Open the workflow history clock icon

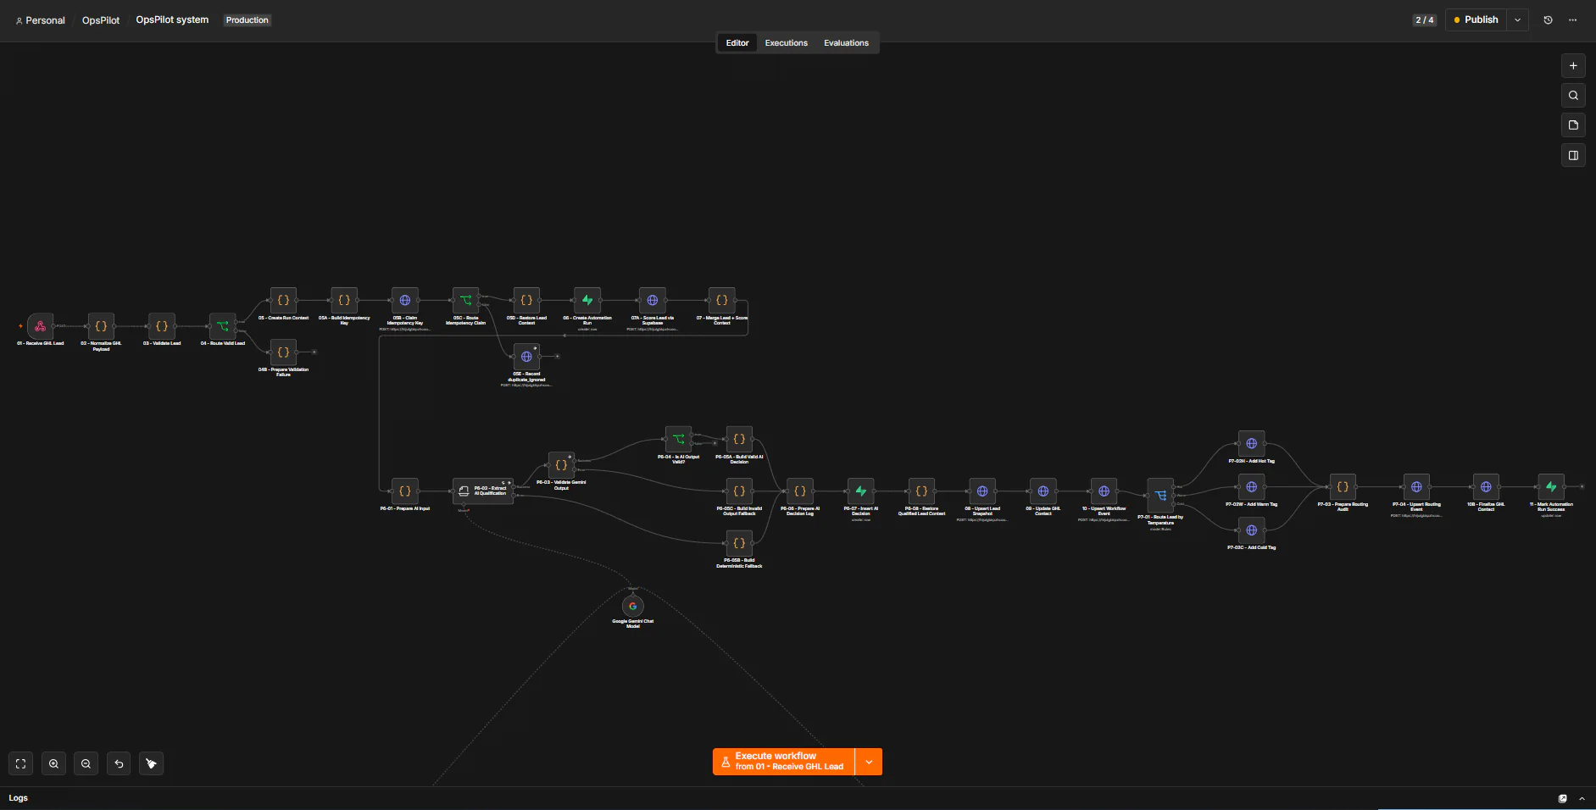click(1548, 19)
